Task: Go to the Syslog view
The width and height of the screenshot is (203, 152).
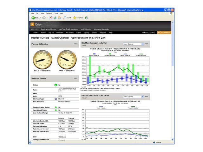Action: 86,33
